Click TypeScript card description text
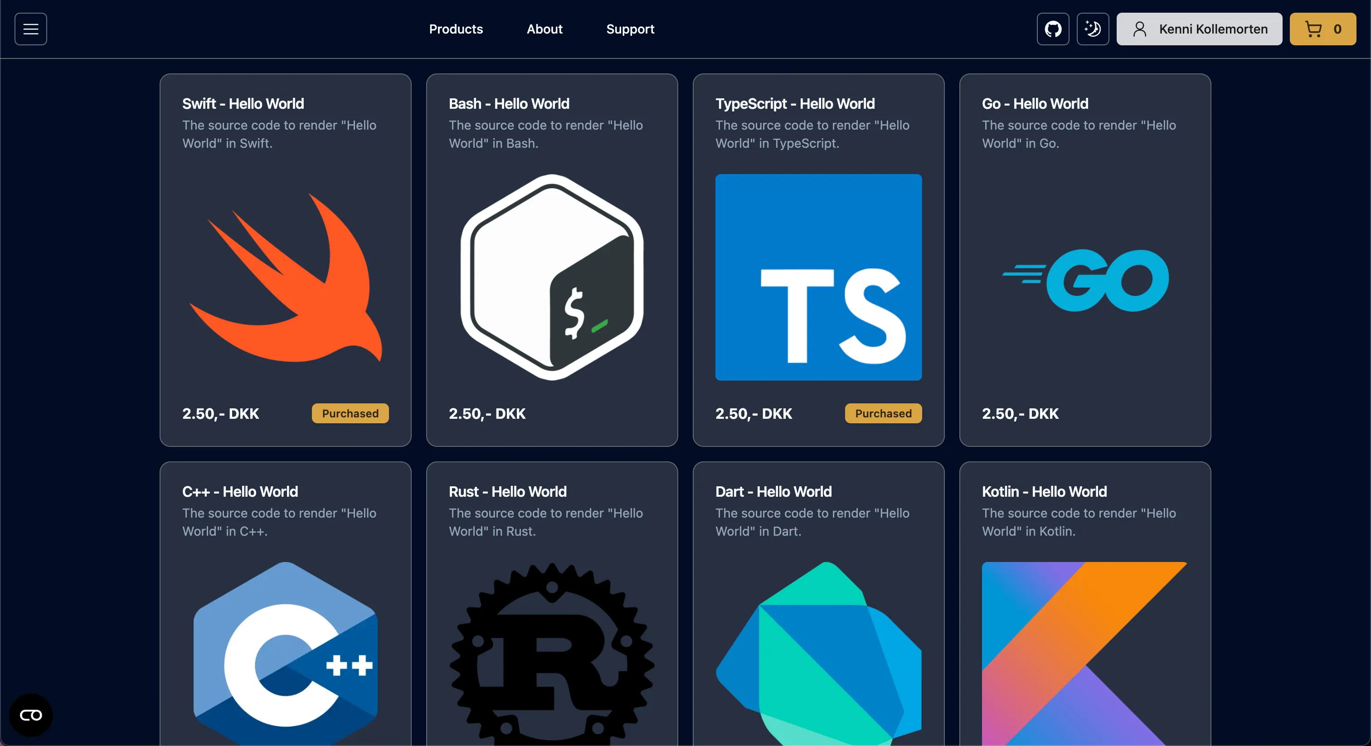 pyautogui.click(x=813, y=134)
